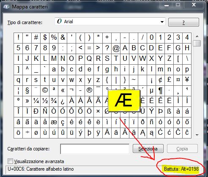
Task: Select the ½ fraction character cell
Action: point(45,101)
